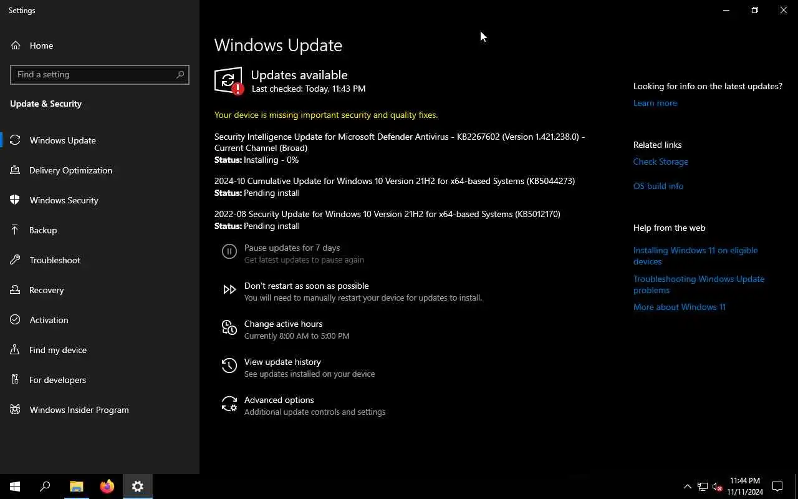
Task: Click the Activation checkmark circle icon
Action: (16, 320)
